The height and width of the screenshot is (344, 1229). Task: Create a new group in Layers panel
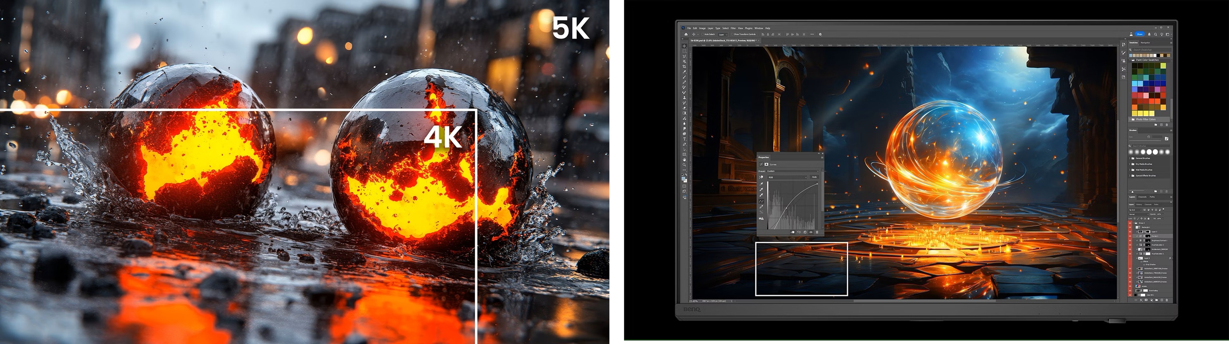tap(1157, 301)
